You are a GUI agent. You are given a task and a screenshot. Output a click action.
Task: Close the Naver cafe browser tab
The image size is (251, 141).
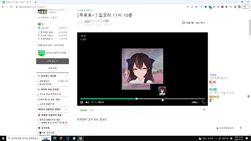(x=30, y=2)
